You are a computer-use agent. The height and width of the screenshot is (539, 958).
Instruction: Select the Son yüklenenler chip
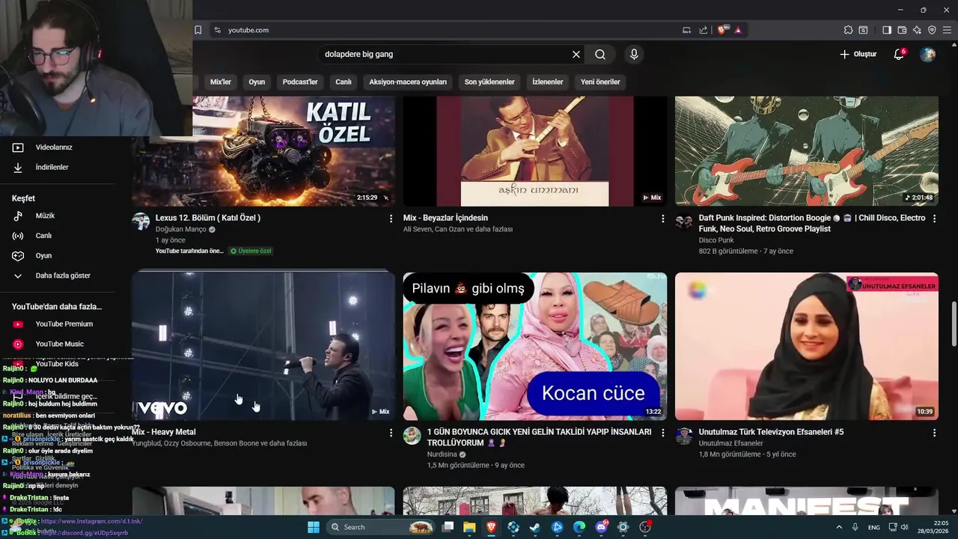489,82
